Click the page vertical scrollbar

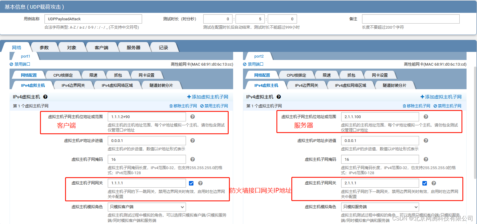[475, 122]
